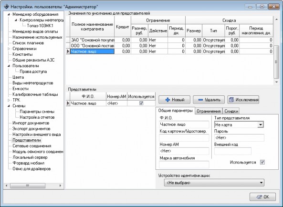Click right arrow of tree horizontal scrollbar

(60, 186)
